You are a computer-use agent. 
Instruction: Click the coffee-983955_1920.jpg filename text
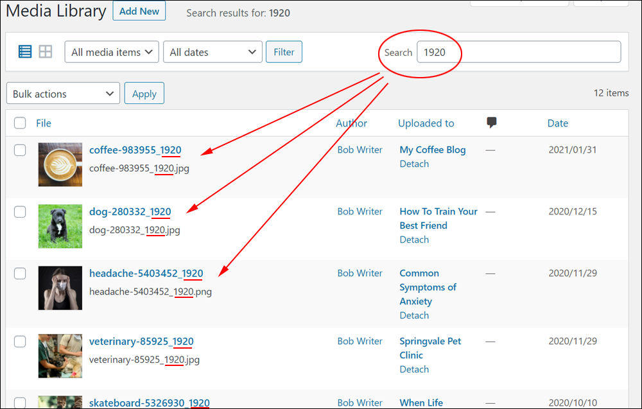139,168
